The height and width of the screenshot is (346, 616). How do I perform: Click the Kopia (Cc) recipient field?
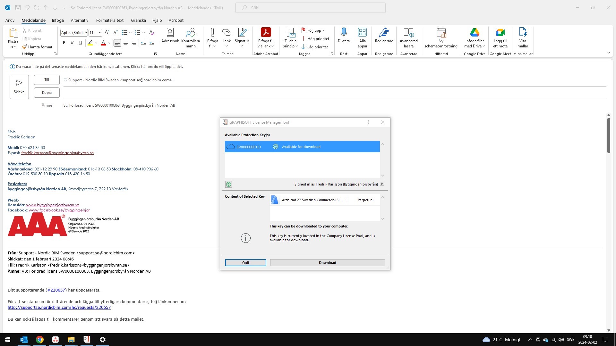pos(334,93)
